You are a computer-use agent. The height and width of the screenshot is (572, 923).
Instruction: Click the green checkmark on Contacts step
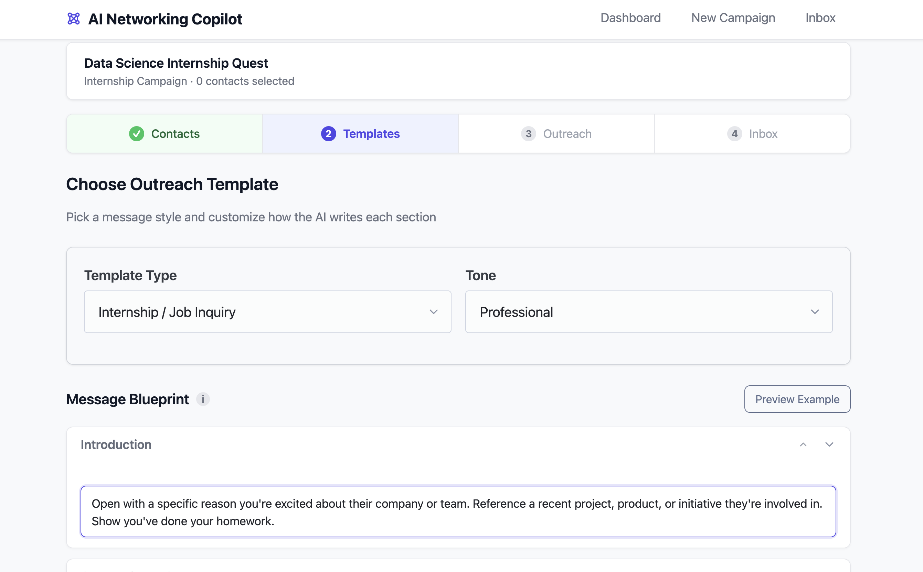pyautogui.click(x=136, y=133)
